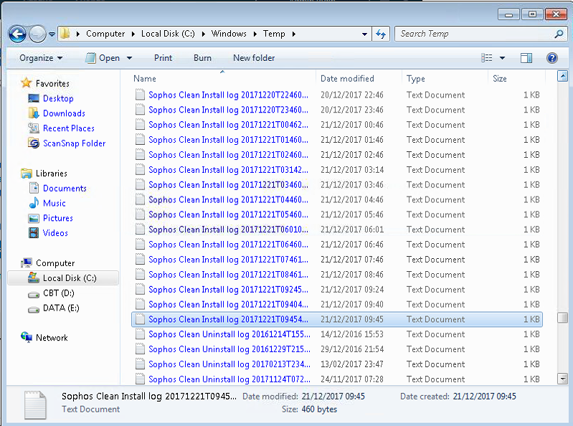Open the Videos library
Image resolution: width=573 pixels, height=426 pixels.
pyautogui.click(x=55, y=233)
